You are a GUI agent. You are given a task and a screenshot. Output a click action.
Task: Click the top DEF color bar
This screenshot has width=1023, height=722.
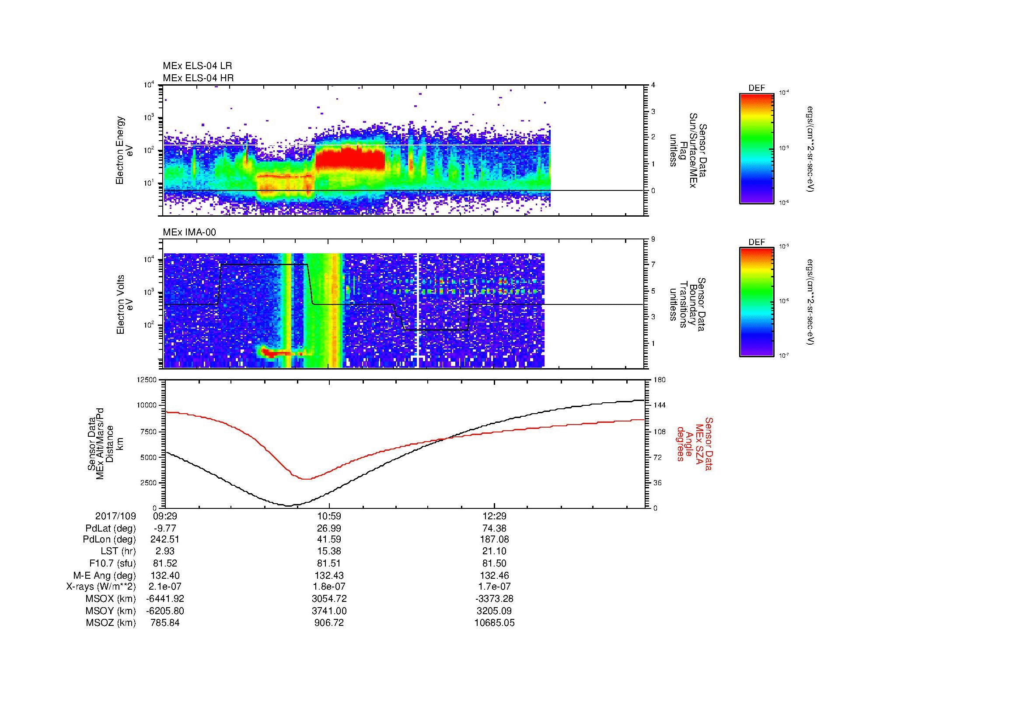pos(757,148)
